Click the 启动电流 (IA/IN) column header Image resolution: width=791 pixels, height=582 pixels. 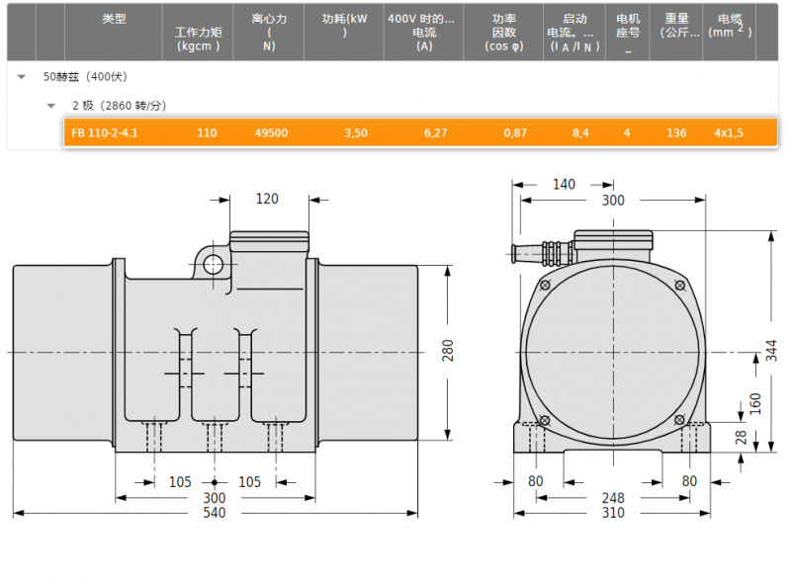coord(574,33)
